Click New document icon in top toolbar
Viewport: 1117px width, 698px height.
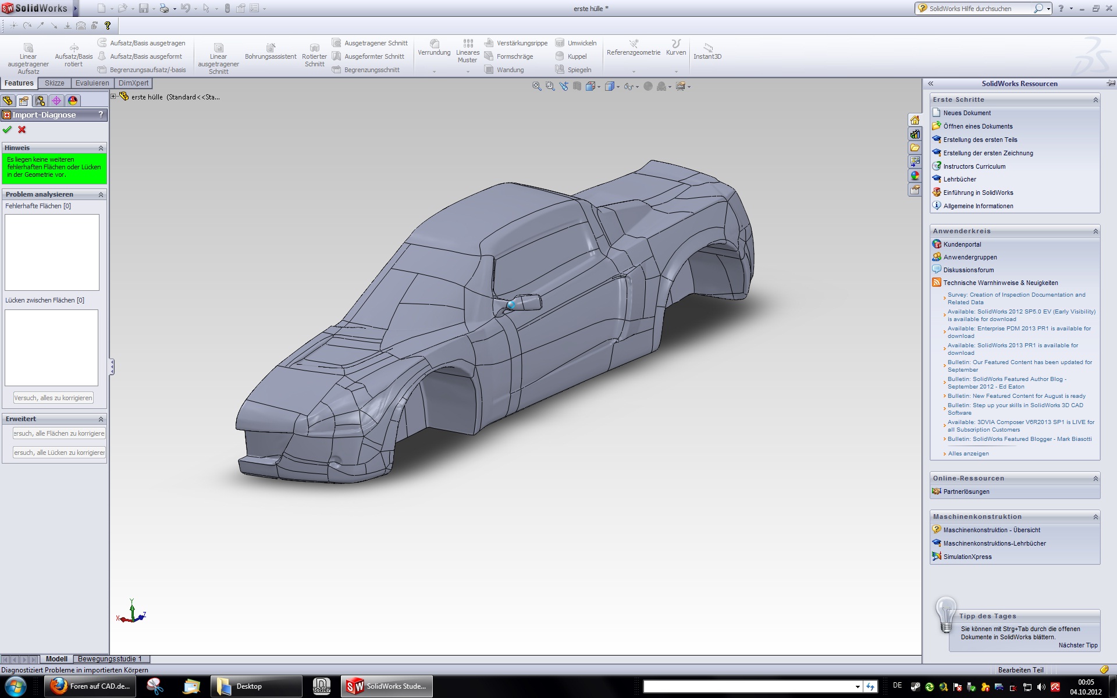[x=101, y=8]
